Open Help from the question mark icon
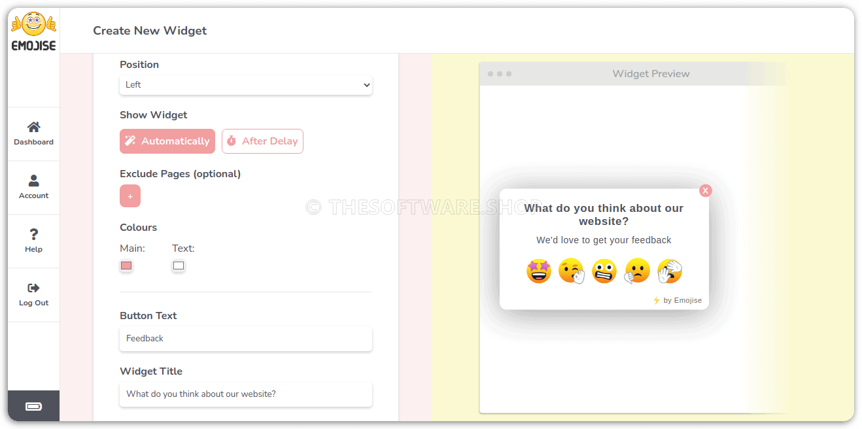The image size is (862, 429). (34, 234)
